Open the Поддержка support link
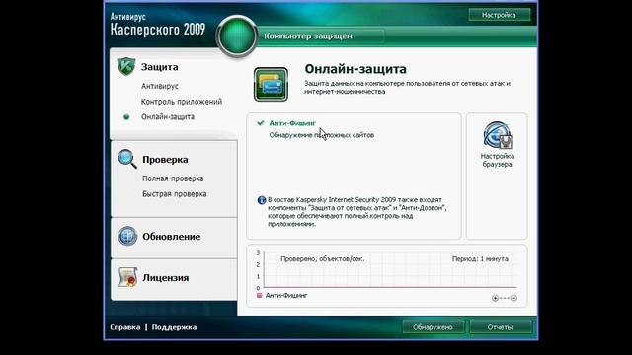The image size is (632, 355). click(x=174, y=327)
